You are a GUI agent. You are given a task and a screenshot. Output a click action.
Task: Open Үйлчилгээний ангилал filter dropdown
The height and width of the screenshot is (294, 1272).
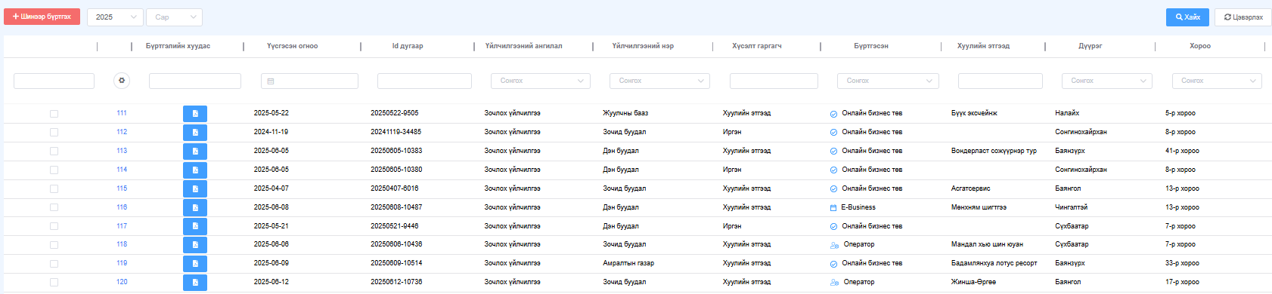pyautogui.click(x=540, y=81)
